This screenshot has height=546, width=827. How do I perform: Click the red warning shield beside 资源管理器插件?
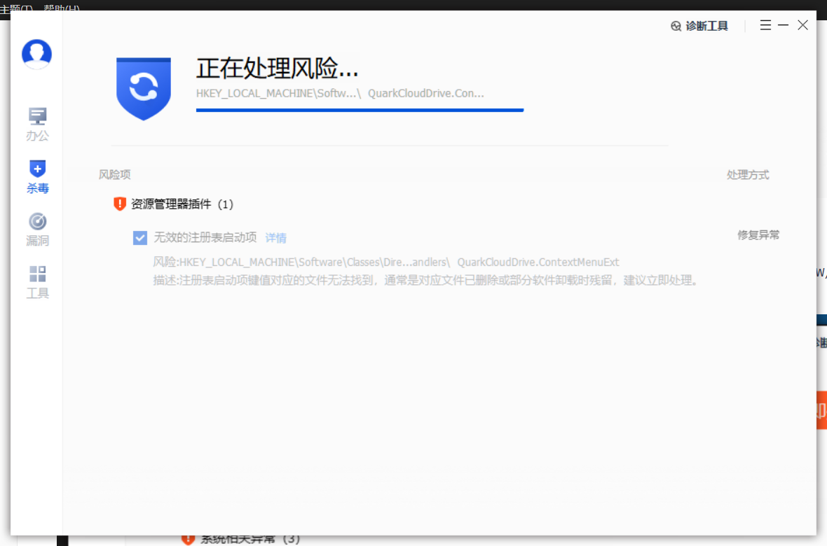coord(120,204)
